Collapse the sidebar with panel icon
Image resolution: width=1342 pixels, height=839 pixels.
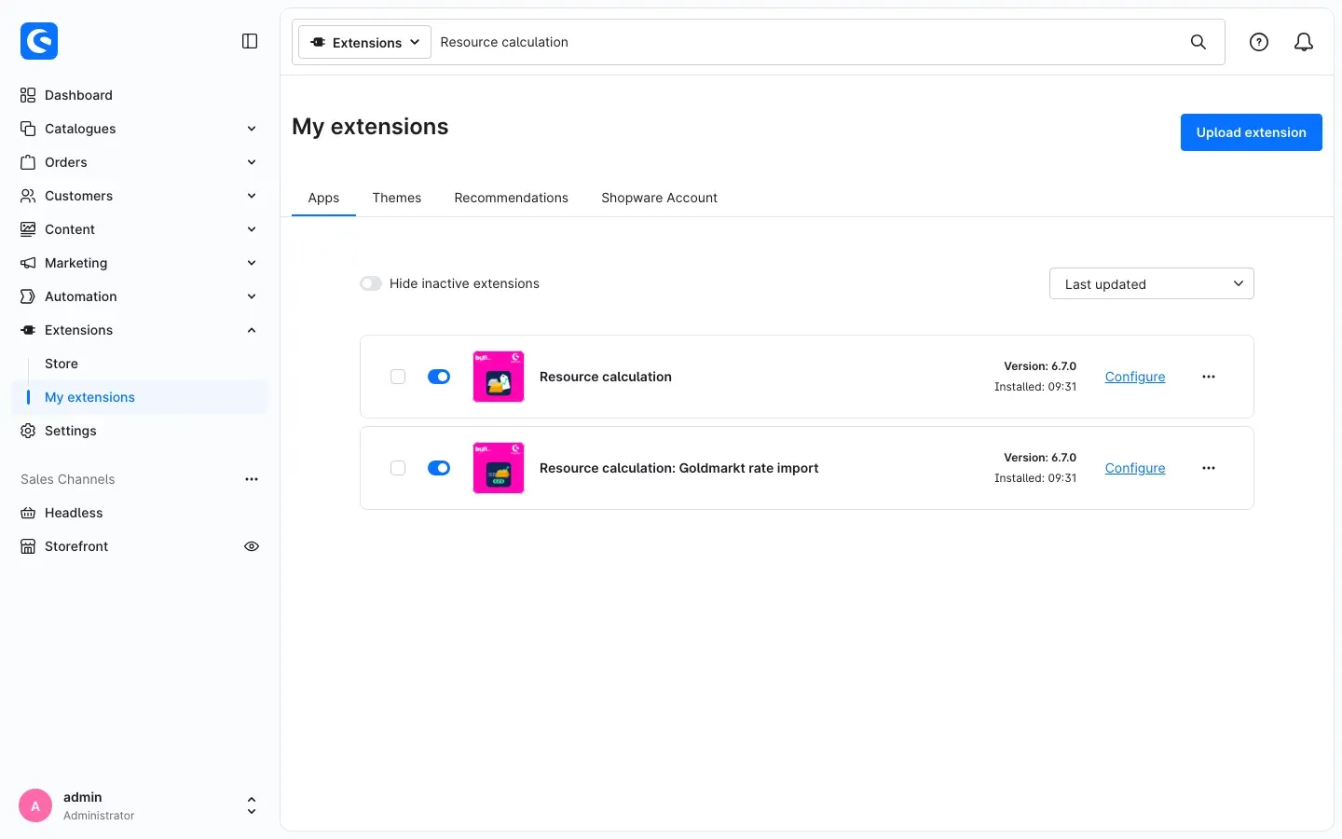pyautogui.click(x=250, y=41)
